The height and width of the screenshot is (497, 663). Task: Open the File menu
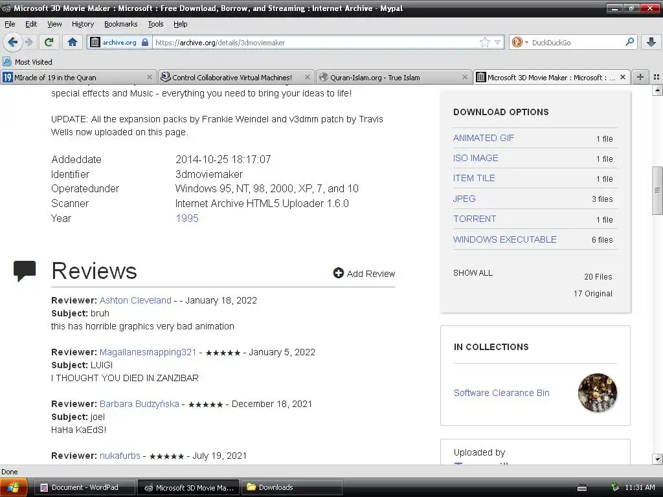(x=10, y=24)
